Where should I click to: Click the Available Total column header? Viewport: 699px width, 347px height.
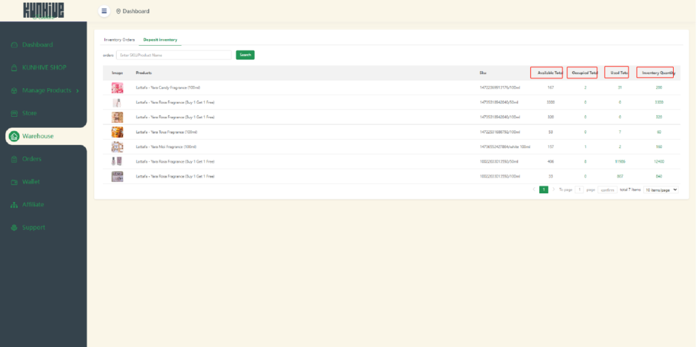[550, 72]
